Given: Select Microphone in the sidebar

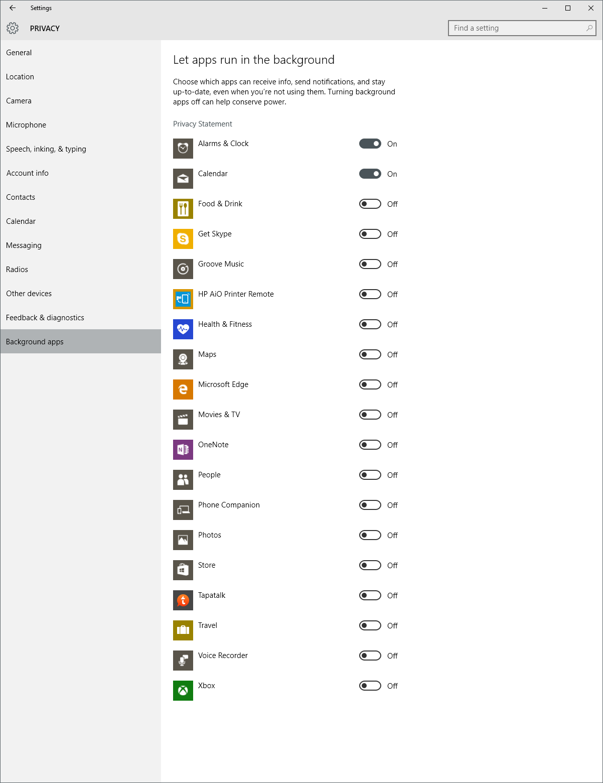Looking at the screenshot, I should coord(26,125).
